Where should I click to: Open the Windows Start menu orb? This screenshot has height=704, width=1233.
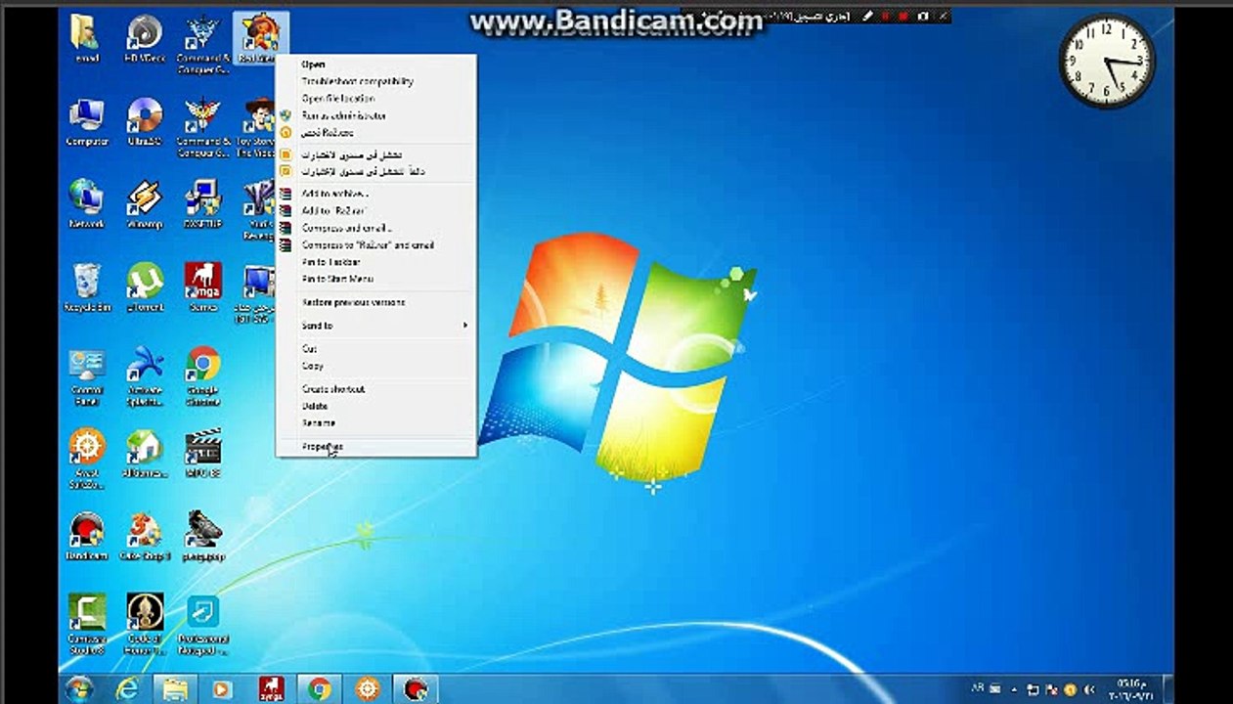point(79,688)
